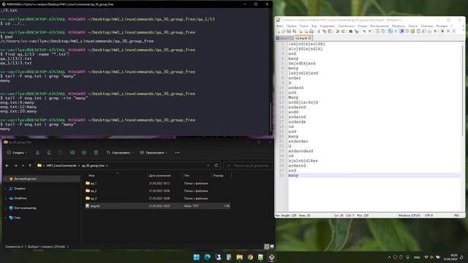The image size is (468, 263).
Task: Switch to details view icon in Explorer
Action: tap(266, 247)
